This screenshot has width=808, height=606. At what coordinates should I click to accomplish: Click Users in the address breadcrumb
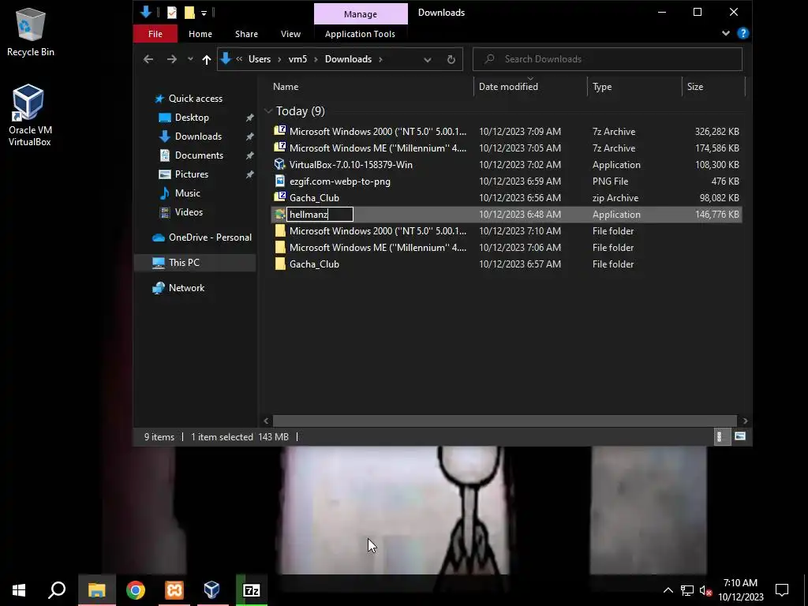(259, 59)
